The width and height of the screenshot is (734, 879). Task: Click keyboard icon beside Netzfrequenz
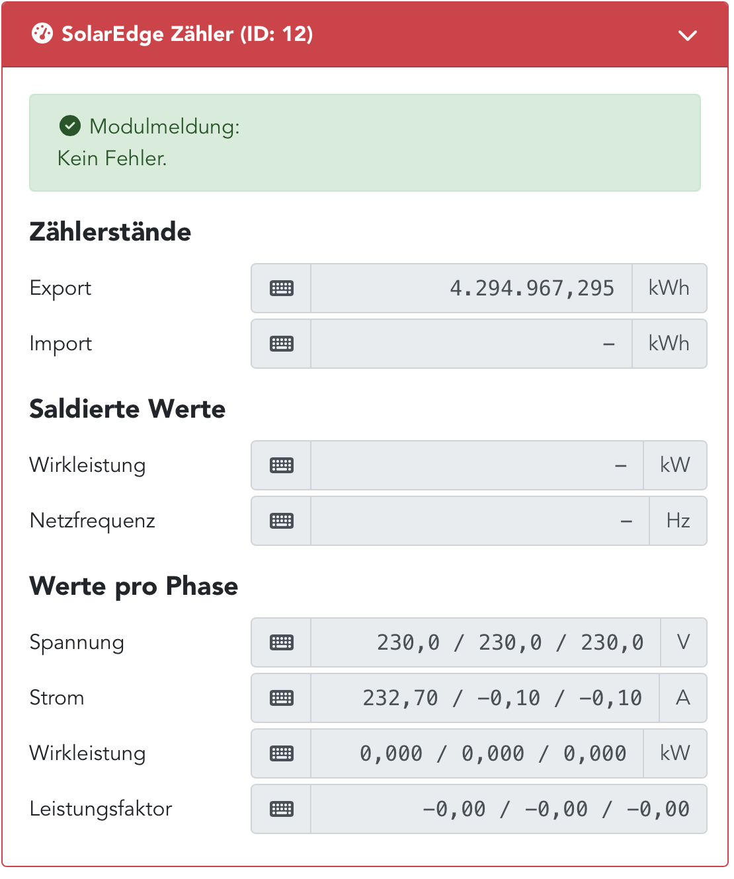tap(282, 521)
